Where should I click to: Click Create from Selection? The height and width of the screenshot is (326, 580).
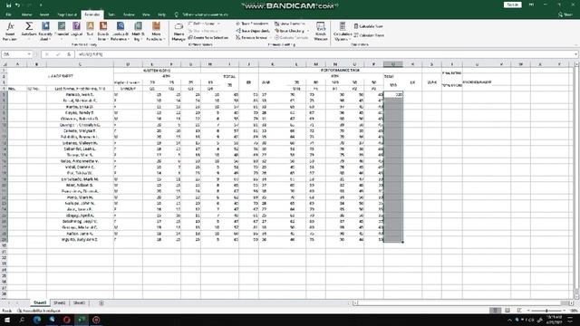tap(208, 38)
